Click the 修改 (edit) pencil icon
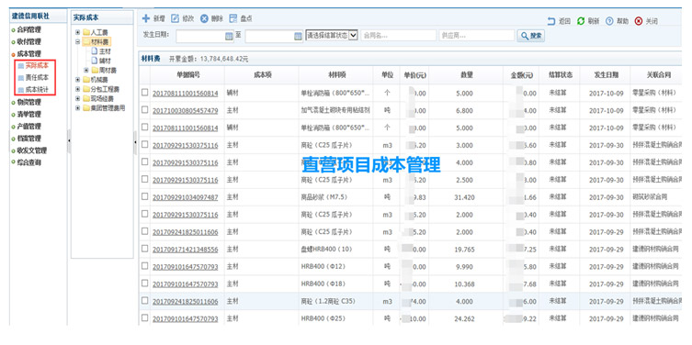The width and height of the screenshot is (692, 345). [x=175, y=18]
